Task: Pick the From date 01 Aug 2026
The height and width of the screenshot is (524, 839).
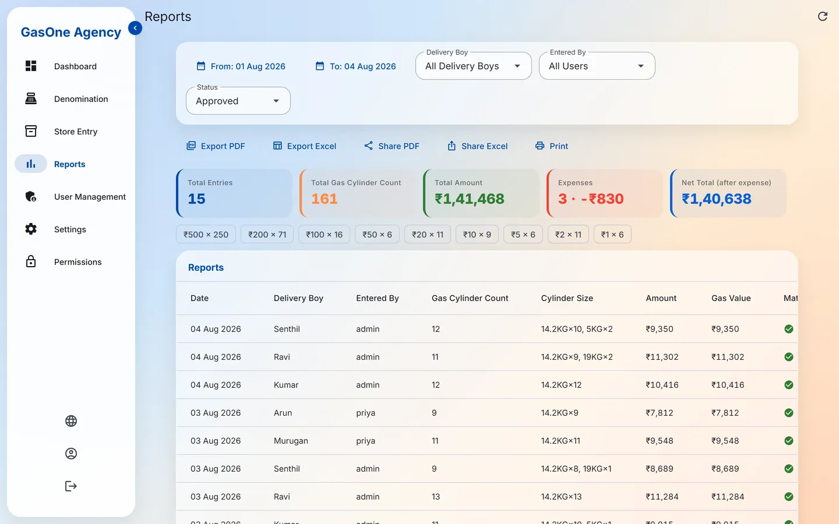Action: 241,66
